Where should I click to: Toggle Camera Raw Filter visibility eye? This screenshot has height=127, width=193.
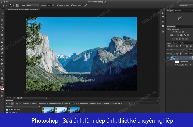coord(176,65)
